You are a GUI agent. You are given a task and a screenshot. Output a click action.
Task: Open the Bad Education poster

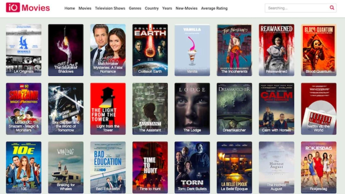tap(108, 167)
